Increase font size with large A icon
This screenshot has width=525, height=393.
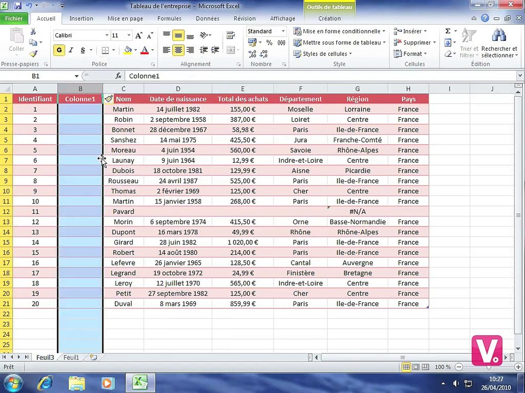138,35
